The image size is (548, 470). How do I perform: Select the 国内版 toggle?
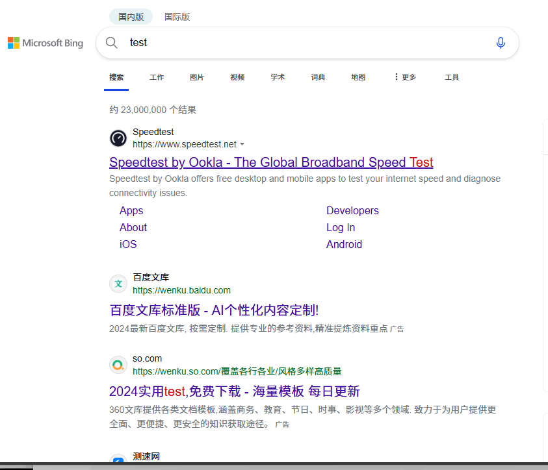(x=131, y=17)
